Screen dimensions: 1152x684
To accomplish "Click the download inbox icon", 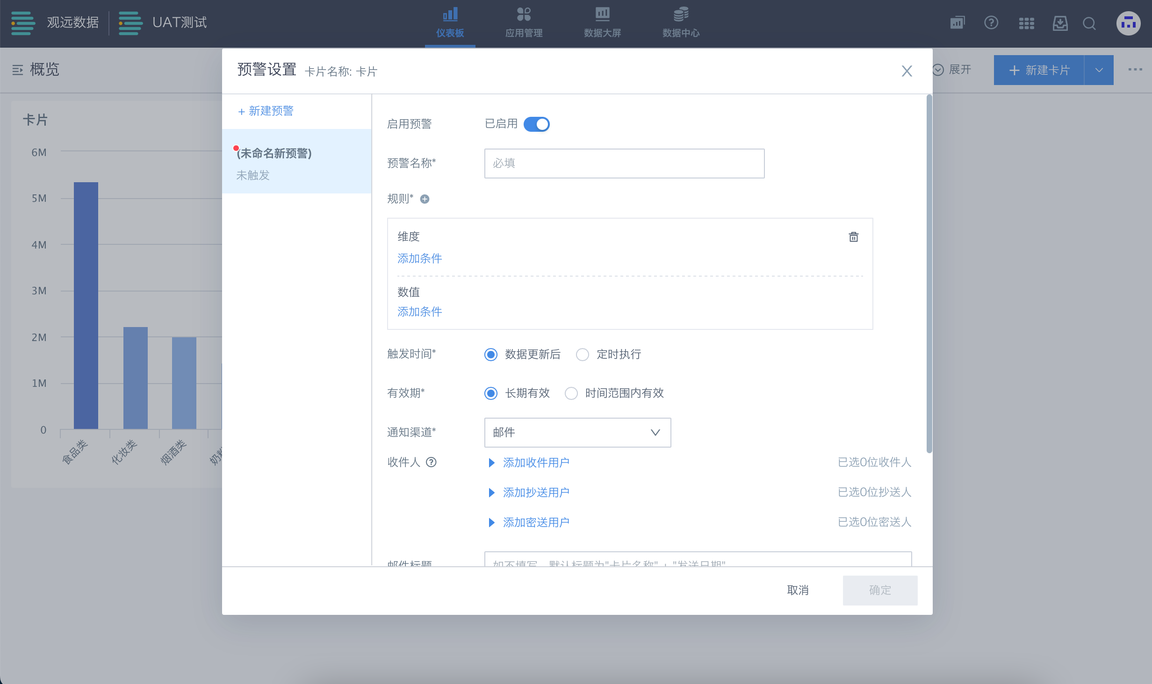I will coord(1060,23).
